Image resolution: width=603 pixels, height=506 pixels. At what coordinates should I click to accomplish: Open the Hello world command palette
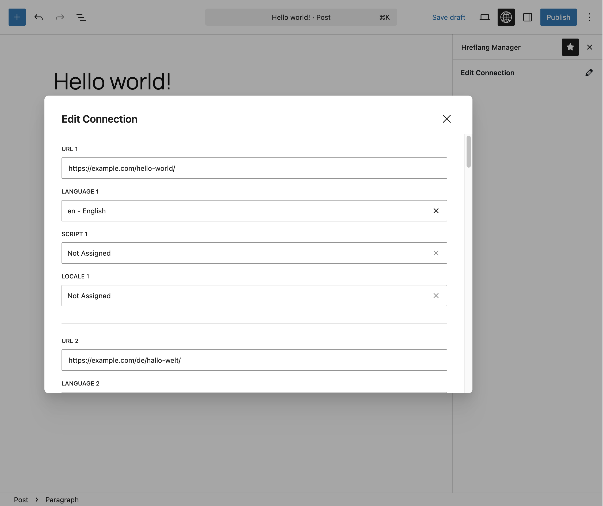coord(301,17)
